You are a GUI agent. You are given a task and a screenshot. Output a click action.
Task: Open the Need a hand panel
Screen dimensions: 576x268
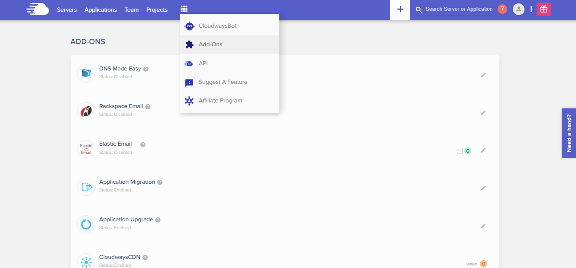point(569,133)
